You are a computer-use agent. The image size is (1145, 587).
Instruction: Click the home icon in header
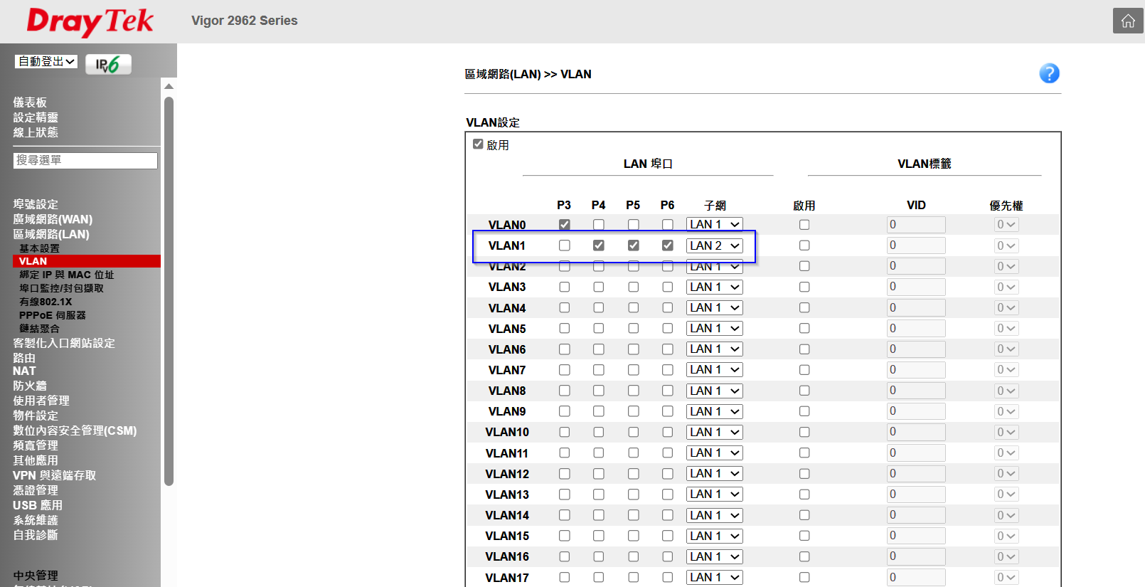[x=1127, y=21]
